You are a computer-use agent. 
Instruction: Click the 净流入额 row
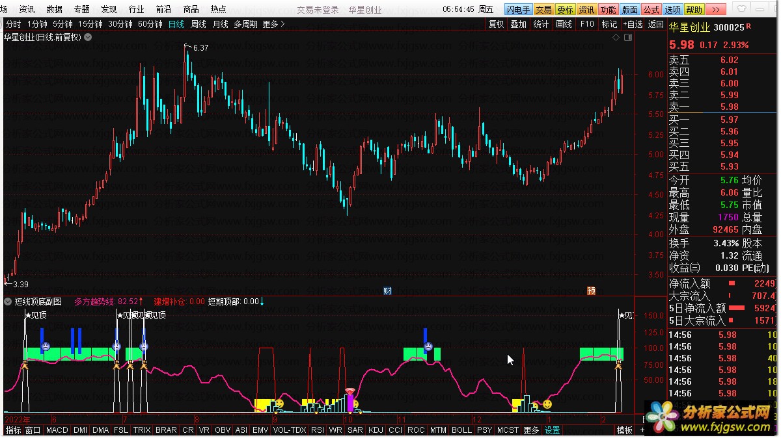(x=722, y=283)
